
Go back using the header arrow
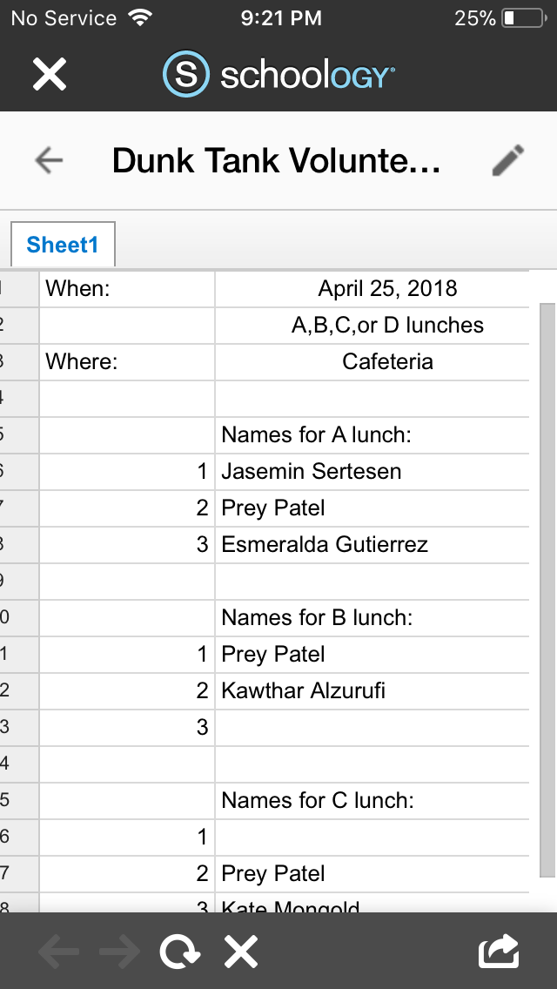pyautogui.click(x=49, y=160)
